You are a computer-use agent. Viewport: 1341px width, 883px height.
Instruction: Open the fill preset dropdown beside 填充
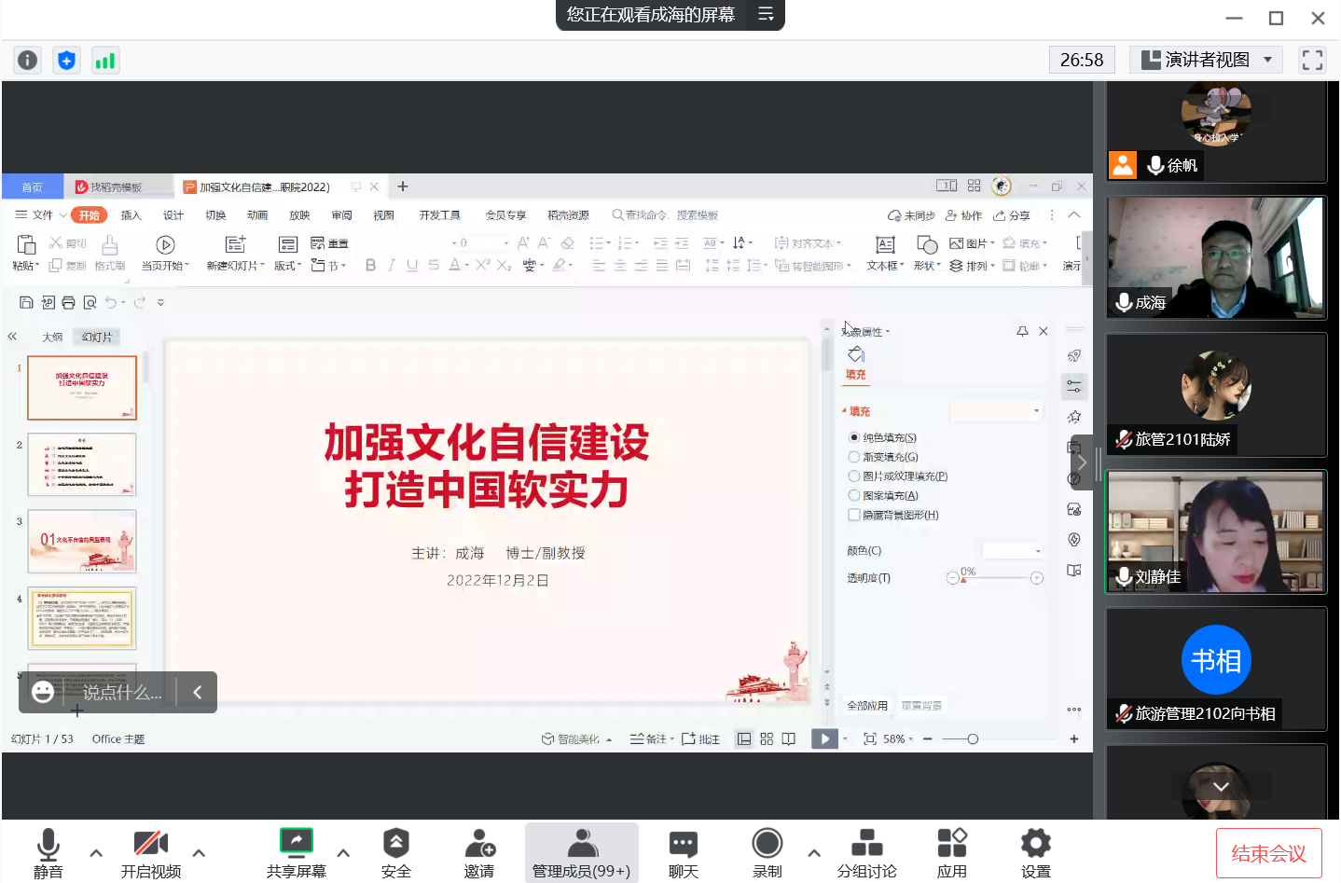997,411
